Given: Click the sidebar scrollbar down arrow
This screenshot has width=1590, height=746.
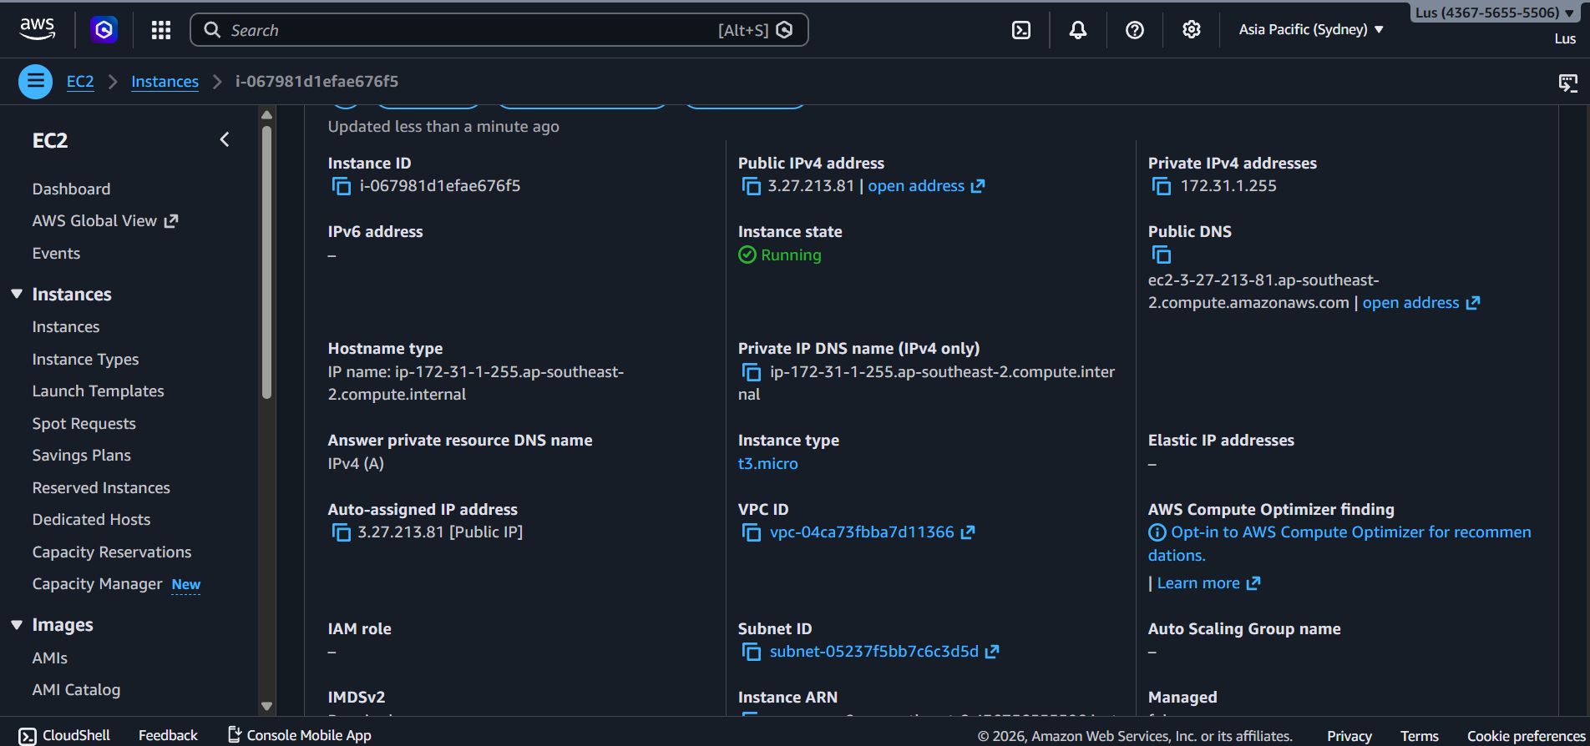Looking at the screenshot, I should pyautogui.click(x=266, y=706).
